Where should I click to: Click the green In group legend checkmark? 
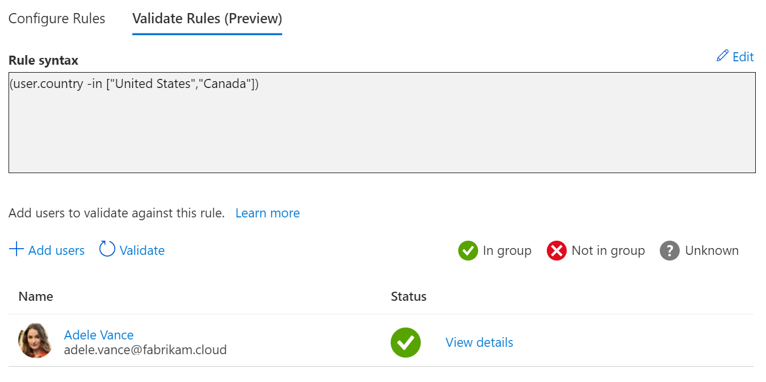click(468, 250)
